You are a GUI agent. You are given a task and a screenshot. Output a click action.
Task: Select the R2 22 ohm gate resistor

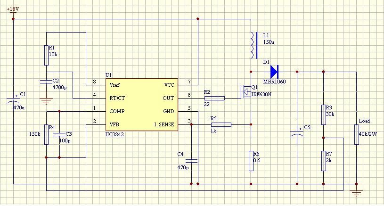[x=214, y=98]
